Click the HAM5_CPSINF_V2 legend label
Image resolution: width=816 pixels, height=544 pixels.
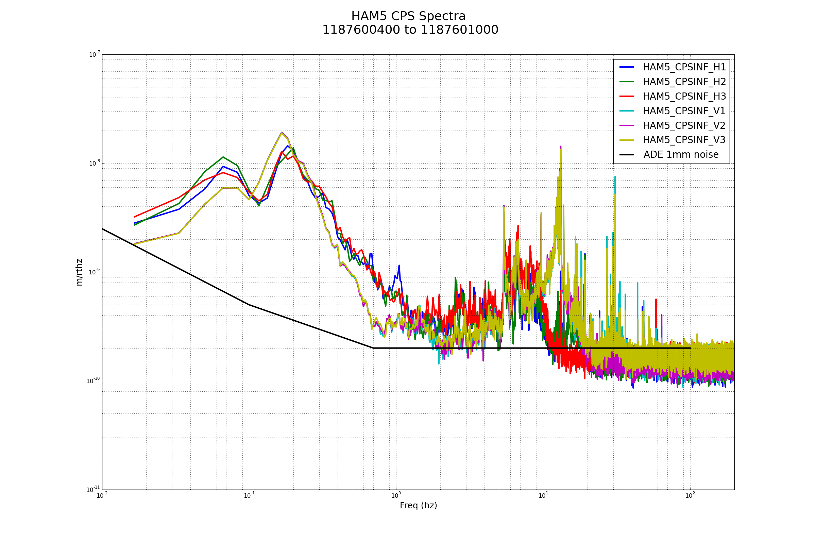[684, 125]
